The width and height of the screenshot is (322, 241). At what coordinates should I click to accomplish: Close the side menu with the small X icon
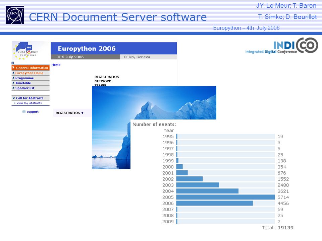pyautogui.click(x=13, y=63)
